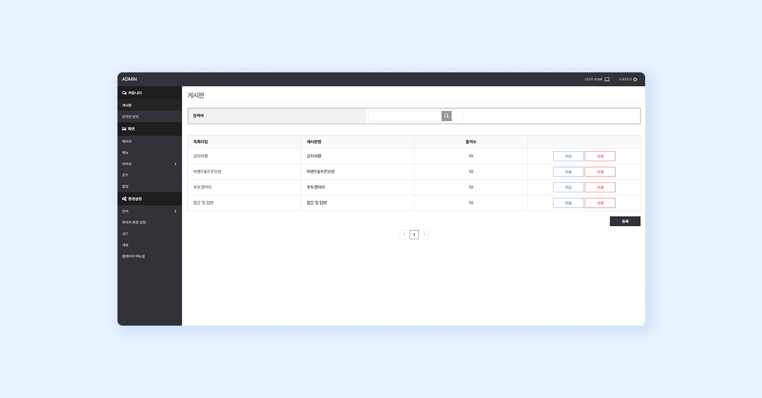
Task: Click the USER HOME laptop icon
Action: coord(607,79)
